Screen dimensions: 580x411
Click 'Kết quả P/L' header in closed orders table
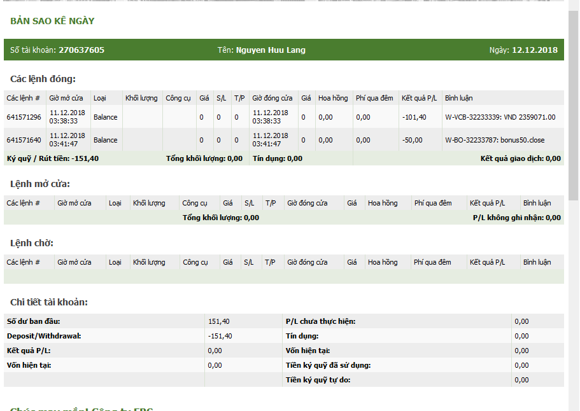pyautogui.click(x=419, y=98)
